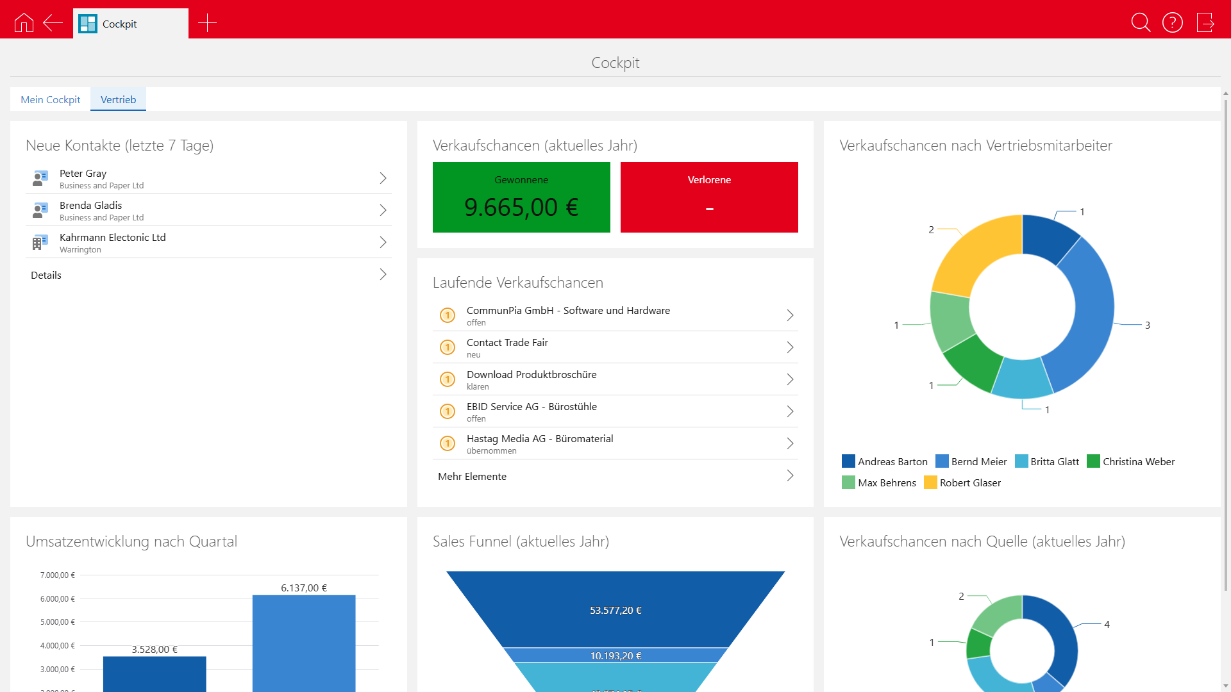The height and width of the screenshot is (692, 1231).
Task: Open Download Produktbroschüre chevron
Action: [790, 379]
